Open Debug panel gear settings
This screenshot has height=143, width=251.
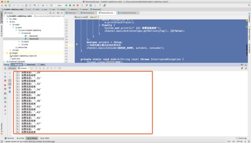tap(242, 65)
